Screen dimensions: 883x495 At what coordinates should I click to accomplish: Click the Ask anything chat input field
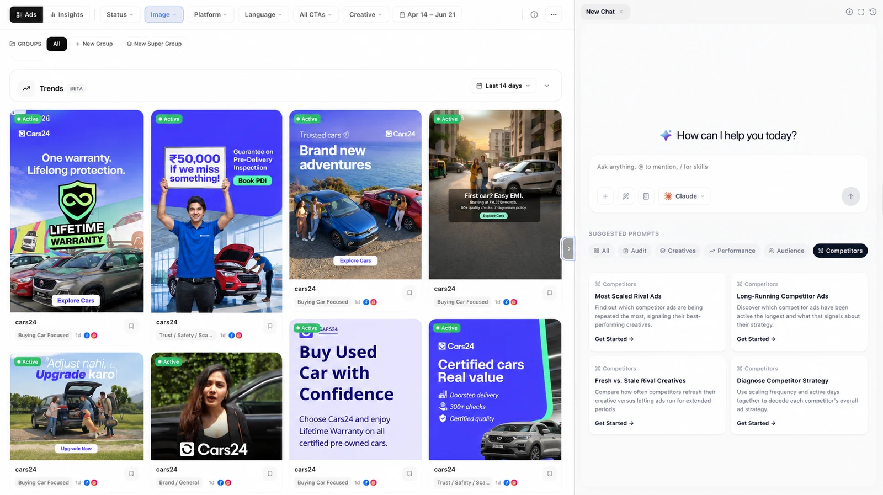728,167
